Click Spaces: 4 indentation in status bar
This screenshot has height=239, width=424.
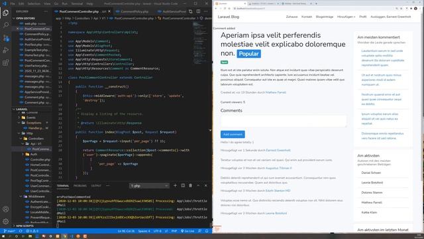pyautogui.click(x=144, y=231)
